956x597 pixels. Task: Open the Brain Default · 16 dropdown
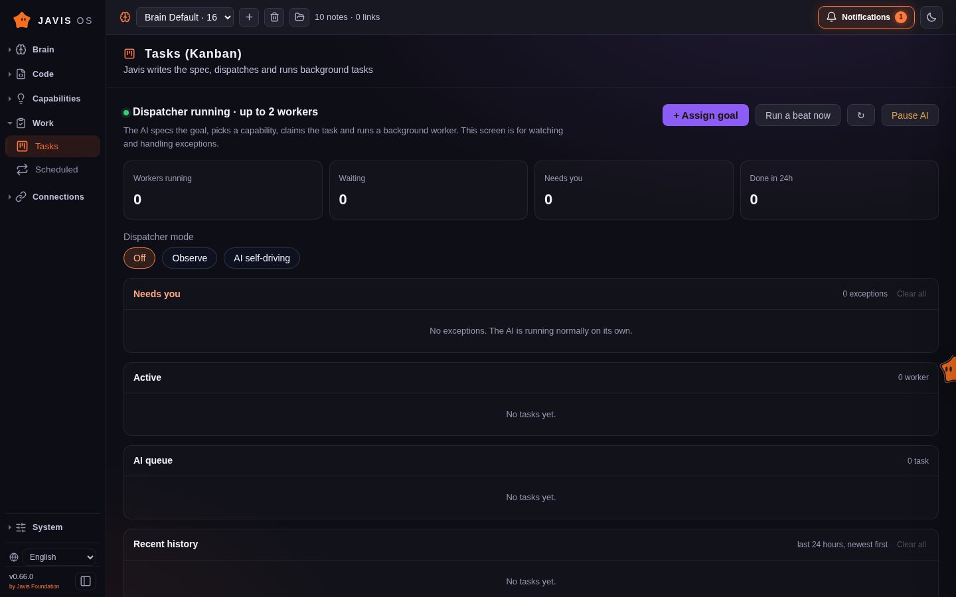point(185,17)
